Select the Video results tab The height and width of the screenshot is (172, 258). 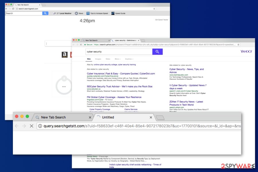click(x=108, y=59)
